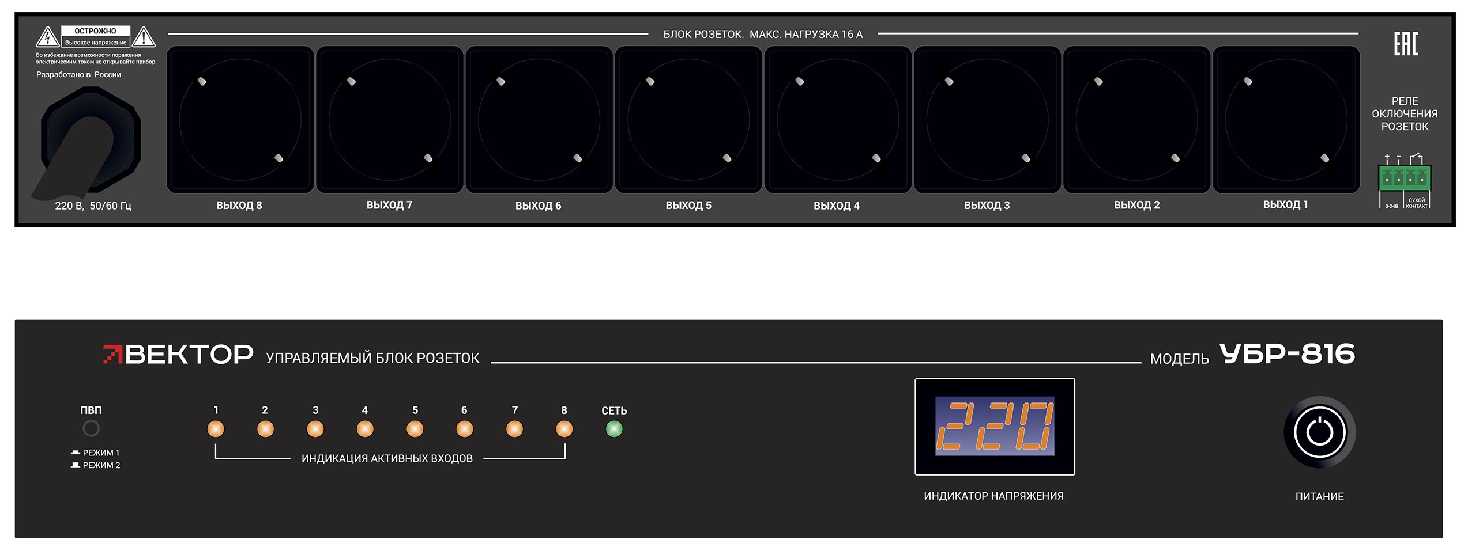Click the 'ВЫХОД 7' label text
Screen dimensions: 1468x555
coord(389,205)
